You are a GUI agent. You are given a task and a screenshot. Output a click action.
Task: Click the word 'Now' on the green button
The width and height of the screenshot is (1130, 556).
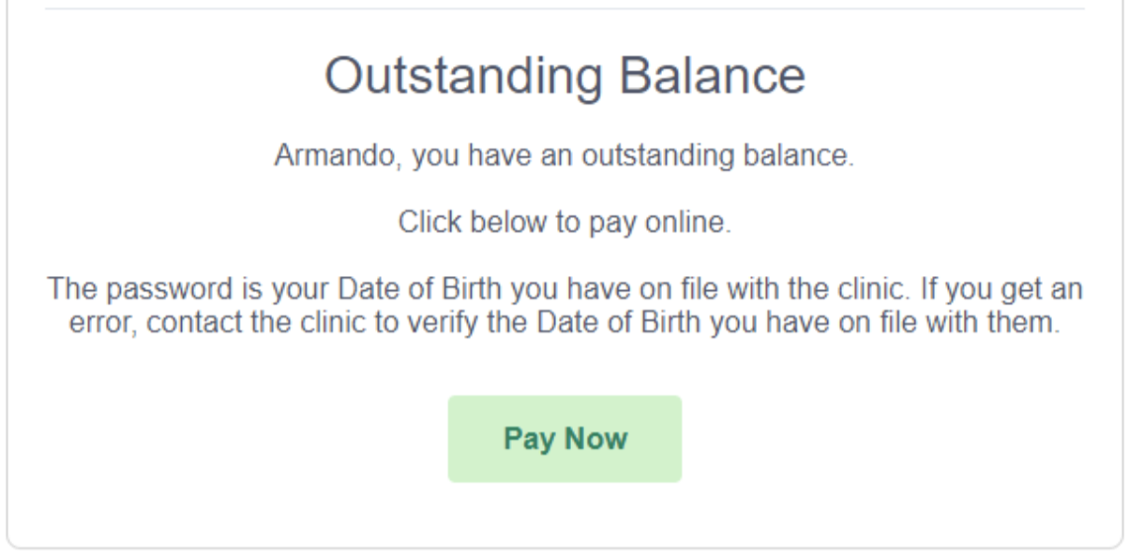pyautogui.click(x=596, y=438)
